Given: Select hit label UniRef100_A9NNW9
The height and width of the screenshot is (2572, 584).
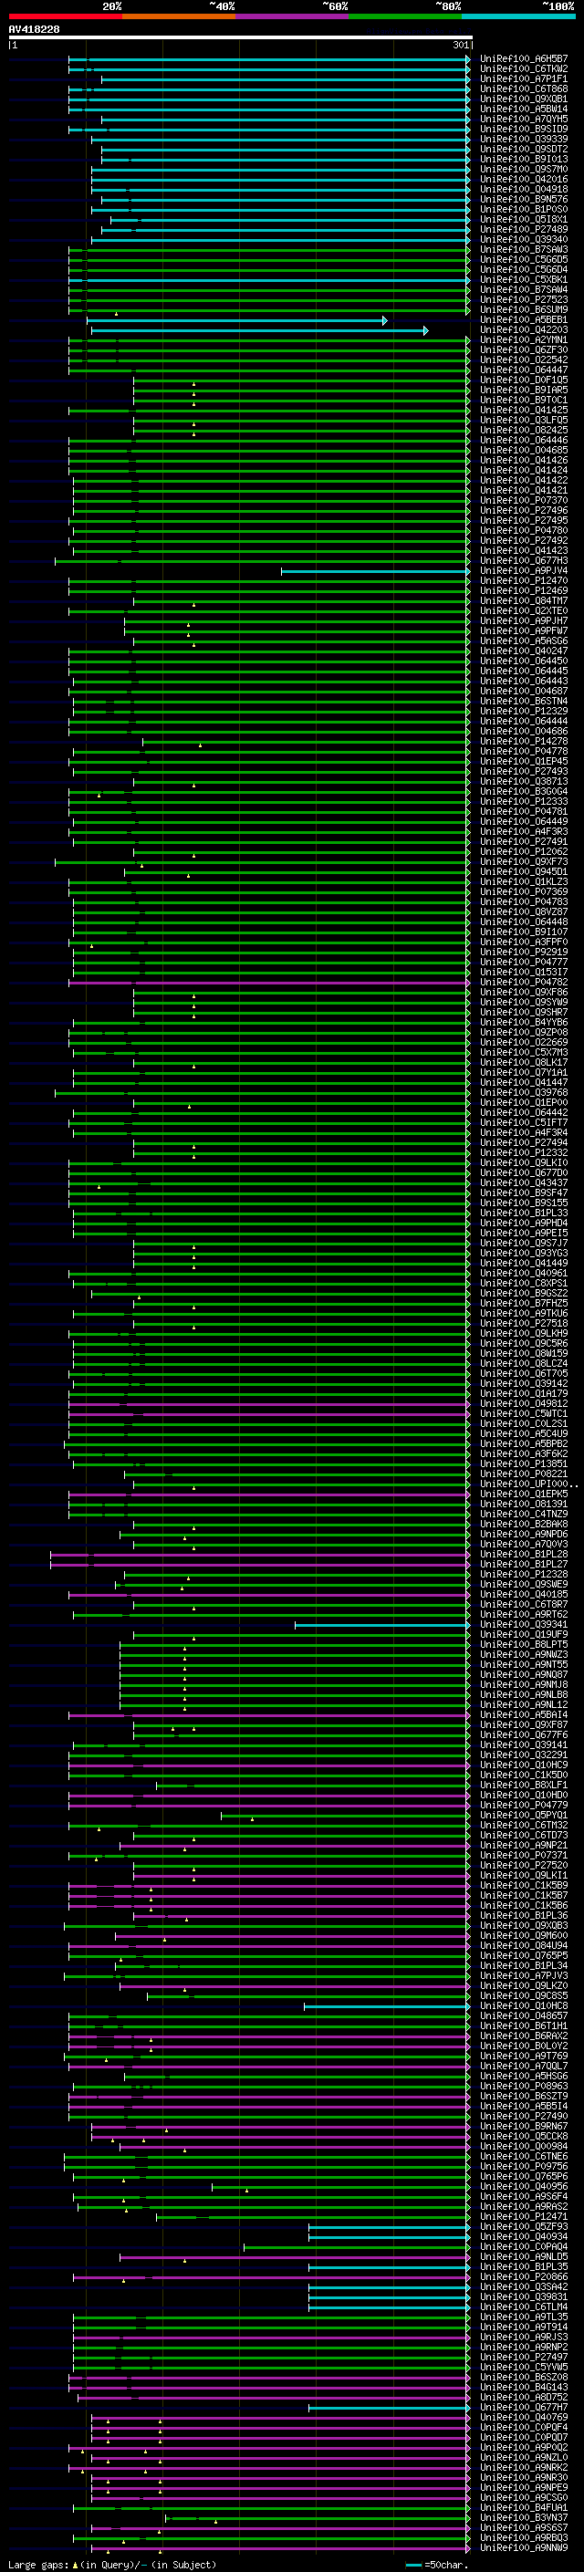Looking at the screenshot, I should [524, 2547].
